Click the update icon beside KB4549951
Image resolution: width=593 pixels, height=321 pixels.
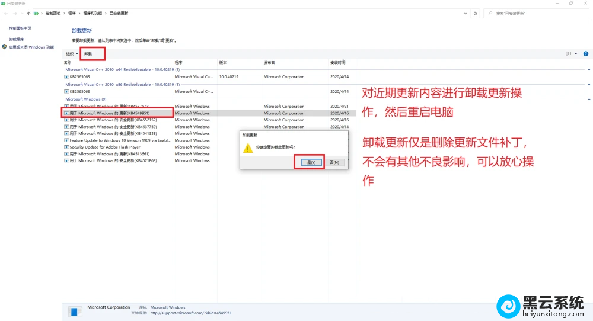pyautogui.click(x=66, y=113)
